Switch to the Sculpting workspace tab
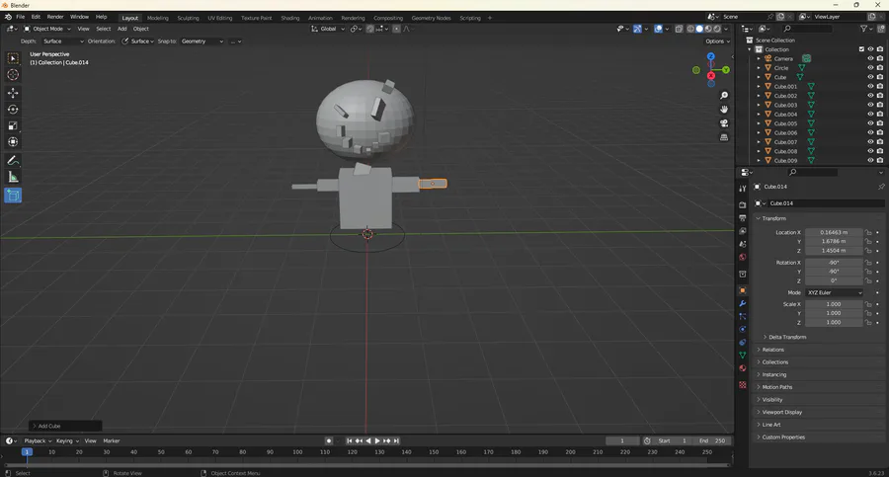 tap(188, 18)
